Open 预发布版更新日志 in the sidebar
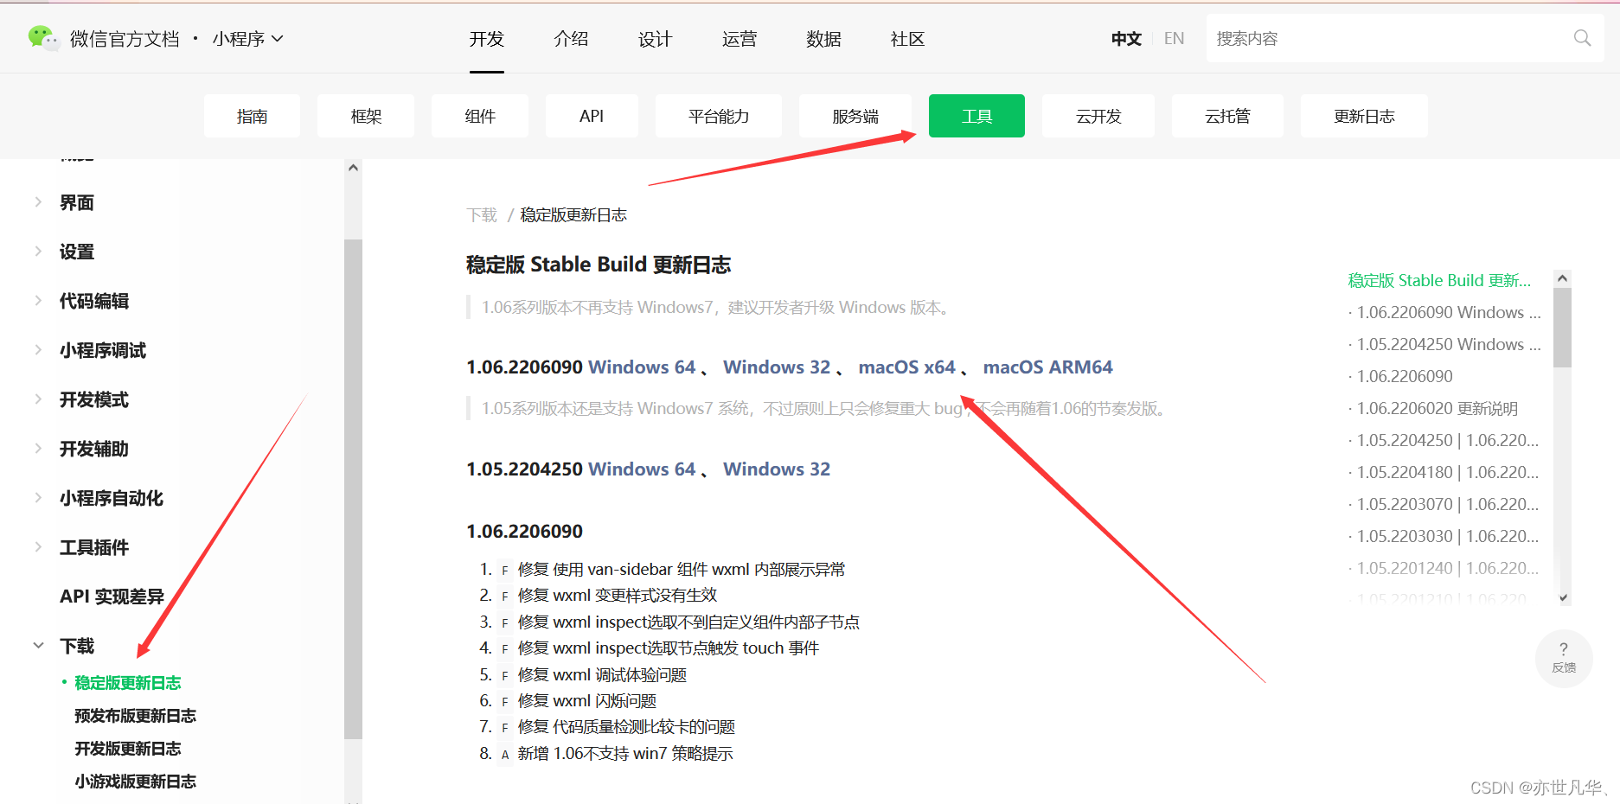This screenshot has height=804, width=1620. [x=135, y=715]
